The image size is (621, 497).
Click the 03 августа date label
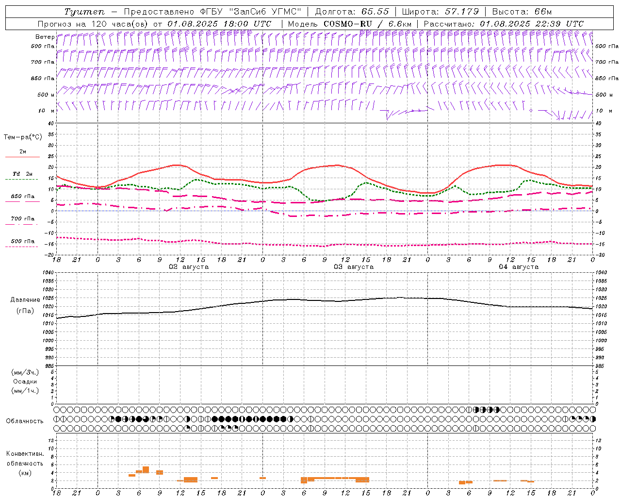click(x=354, y=267)
